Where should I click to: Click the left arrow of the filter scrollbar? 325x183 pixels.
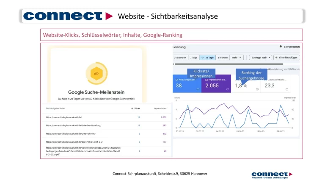tap(173, 64)
